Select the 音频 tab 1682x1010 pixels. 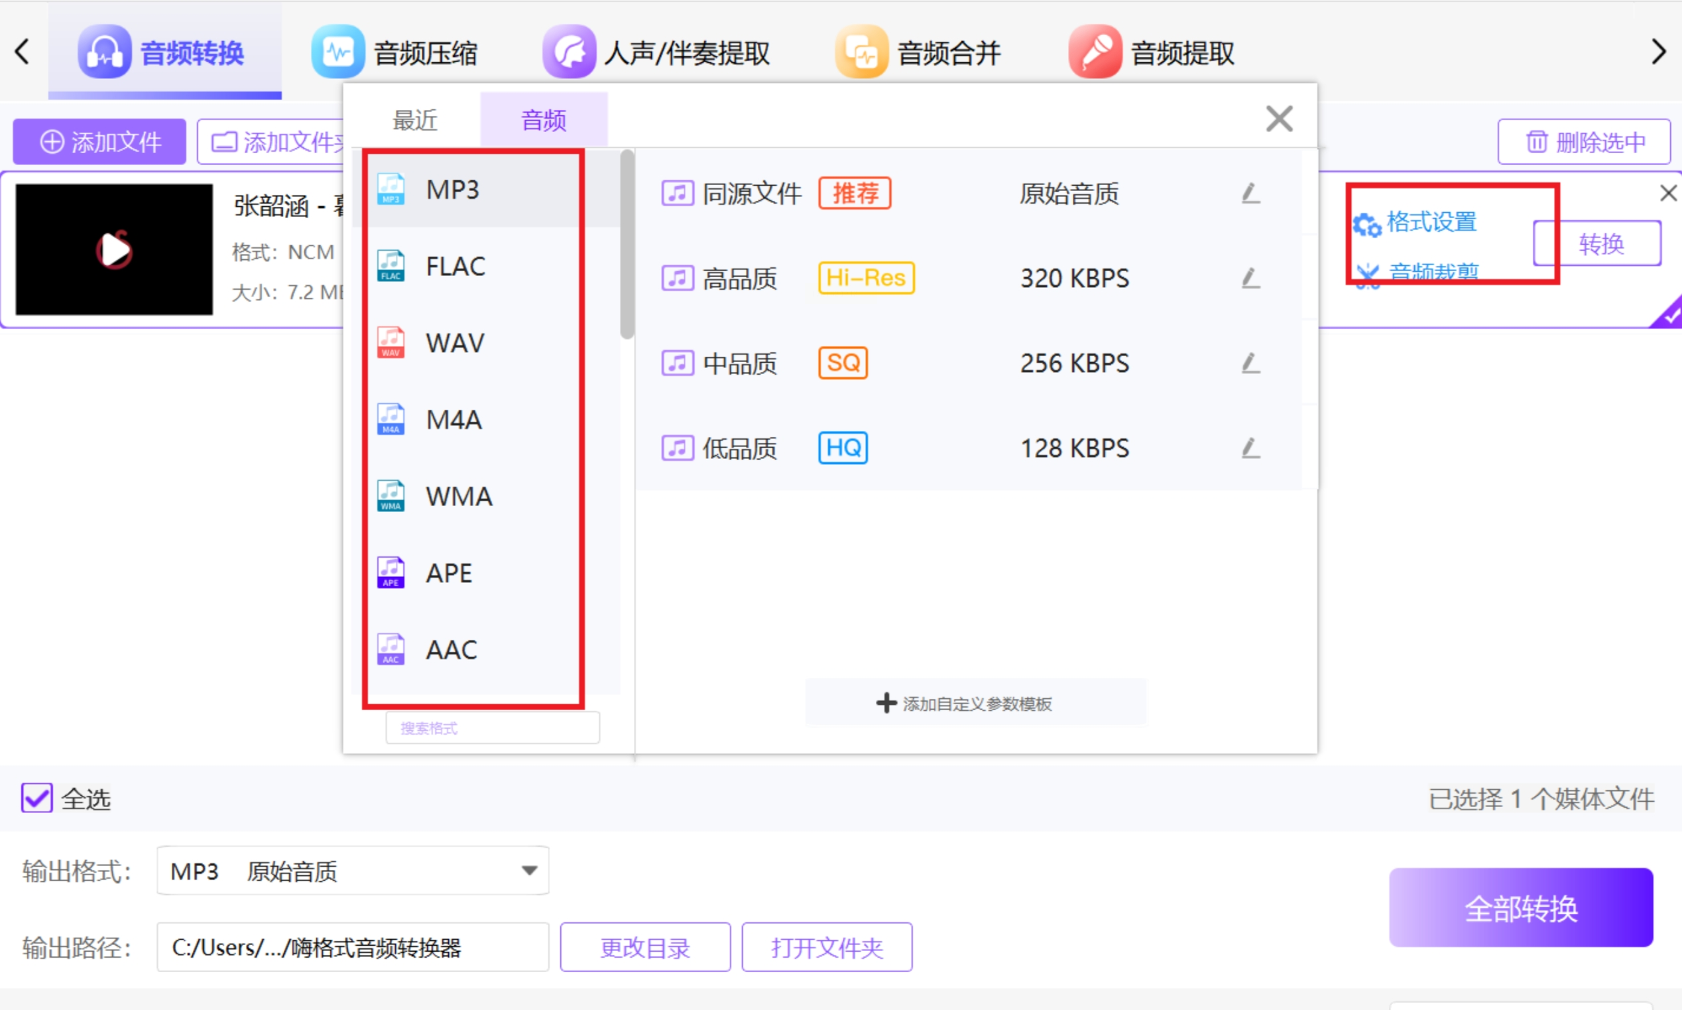(x=544, y=121)
